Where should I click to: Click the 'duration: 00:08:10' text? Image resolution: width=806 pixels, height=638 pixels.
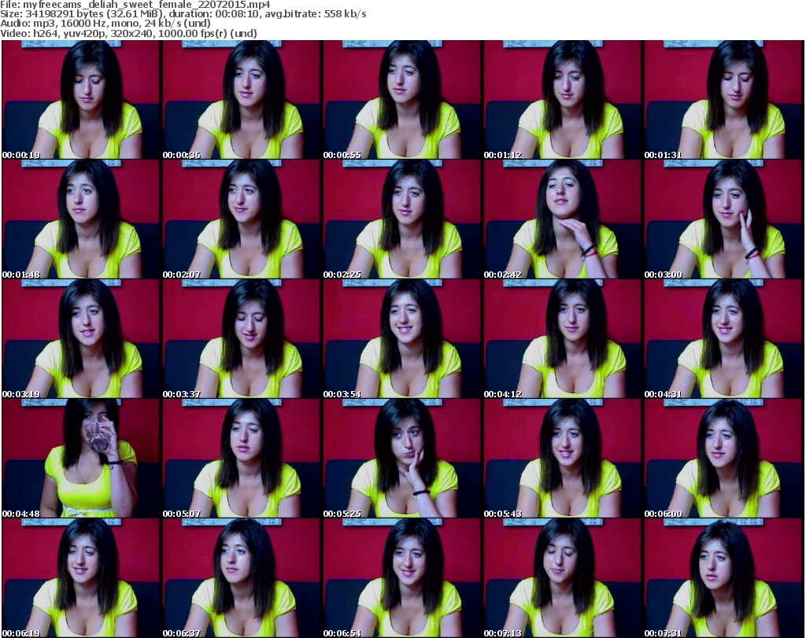(x=212, y=14)
